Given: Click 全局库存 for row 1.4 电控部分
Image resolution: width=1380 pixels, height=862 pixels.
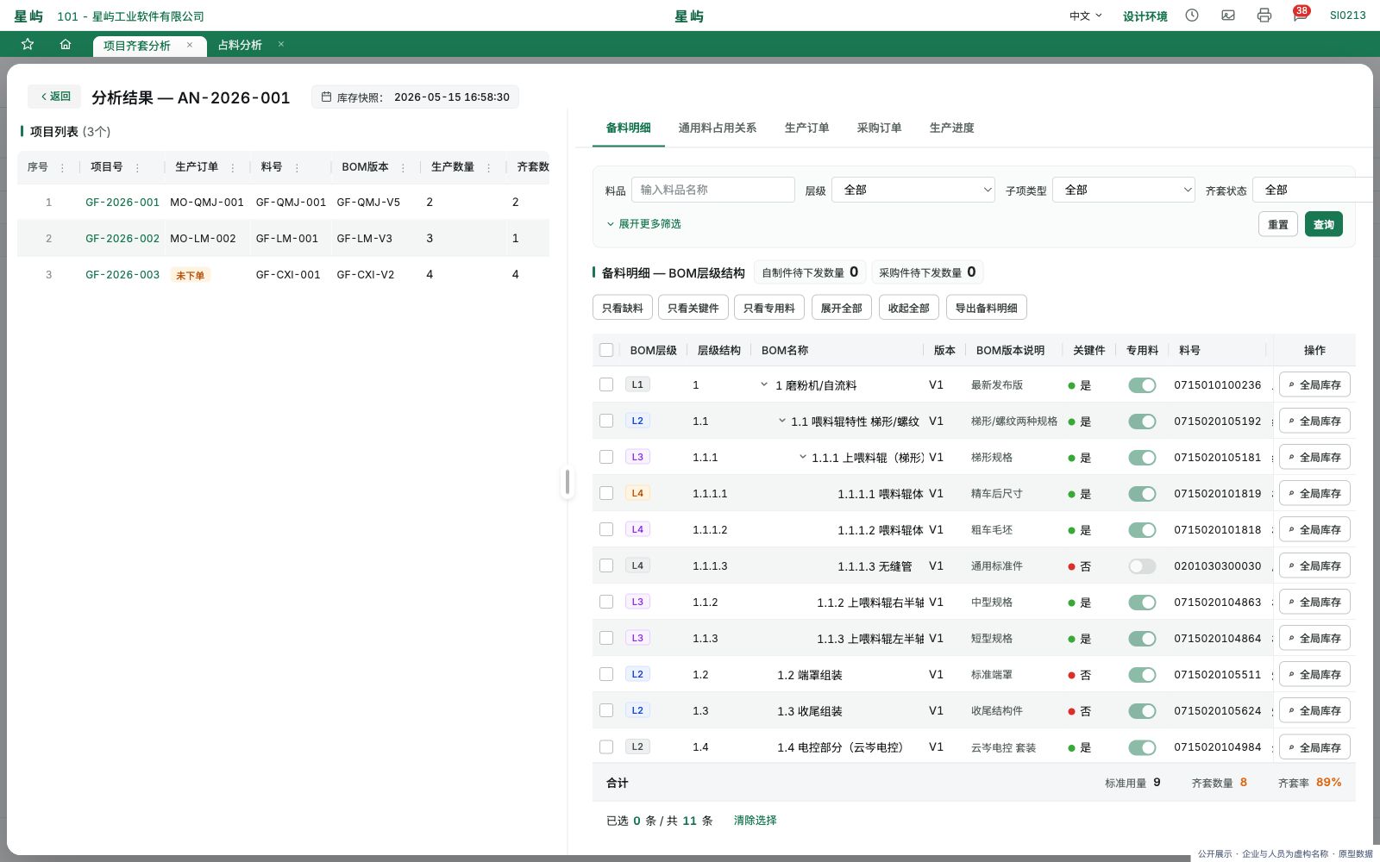Looking at the screenshot, I should [x=1314, y=747].
